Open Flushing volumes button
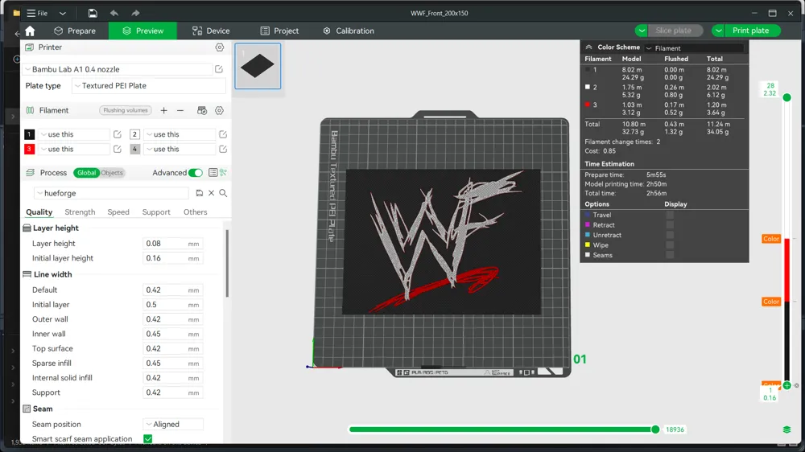The height and width of the screenshot is (452, 805). coord(126,110)
